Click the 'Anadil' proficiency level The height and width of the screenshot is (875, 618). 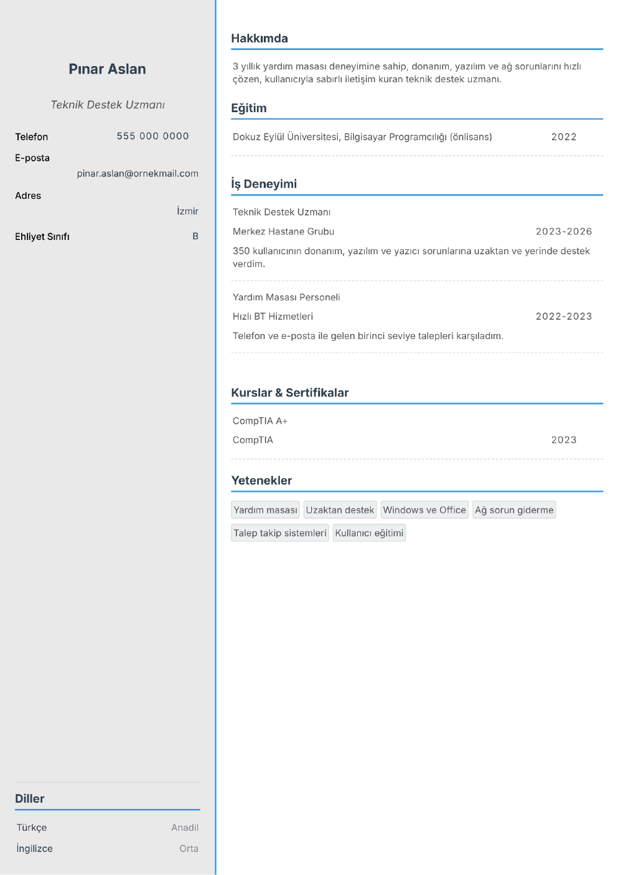coord(185,828)
